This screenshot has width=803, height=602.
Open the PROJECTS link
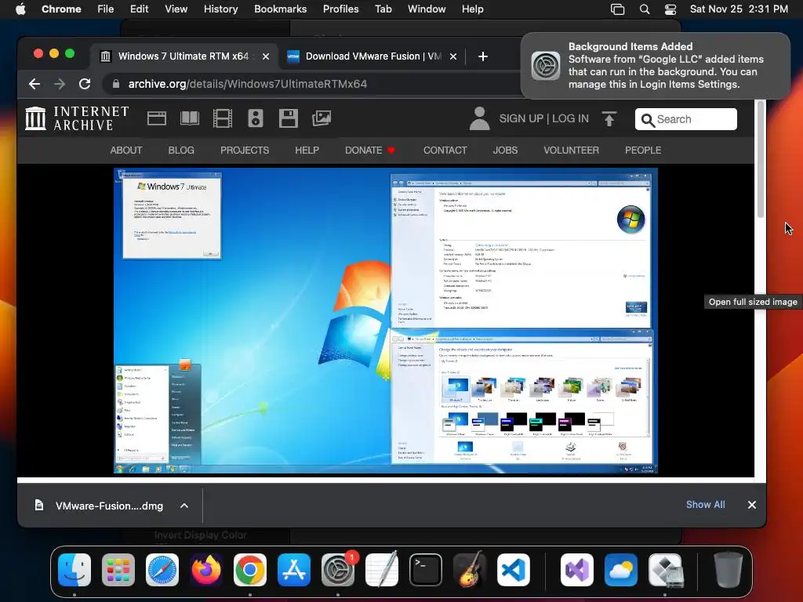245,150
